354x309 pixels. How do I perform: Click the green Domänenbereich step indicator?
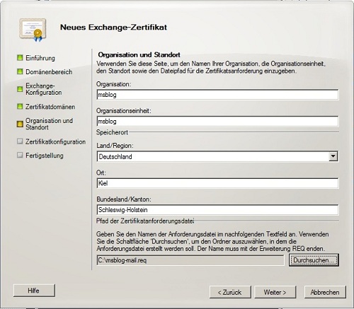click(20, 71)
